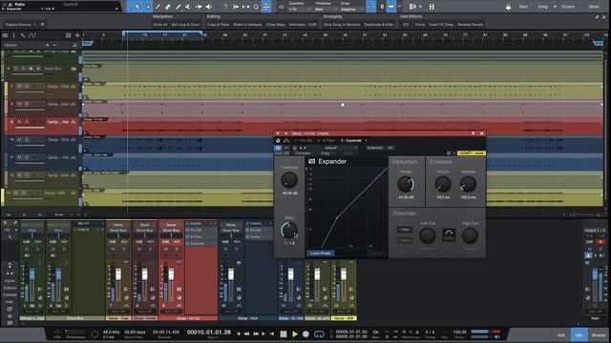Open the Timebase dropdown
The width and height of the screenshot is (611, 343).
(325, 9)
